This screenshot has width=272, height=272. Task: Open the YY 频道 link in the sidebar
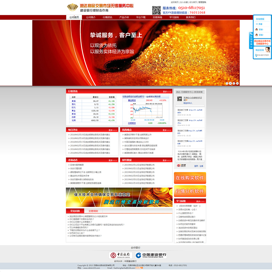[259, 24]
